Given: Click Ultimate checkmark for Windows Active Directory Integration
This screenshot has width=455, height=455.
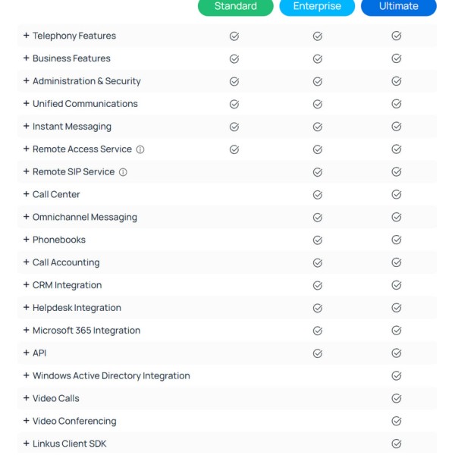Looking at the screenshot, I should click(x=397, y=376).
